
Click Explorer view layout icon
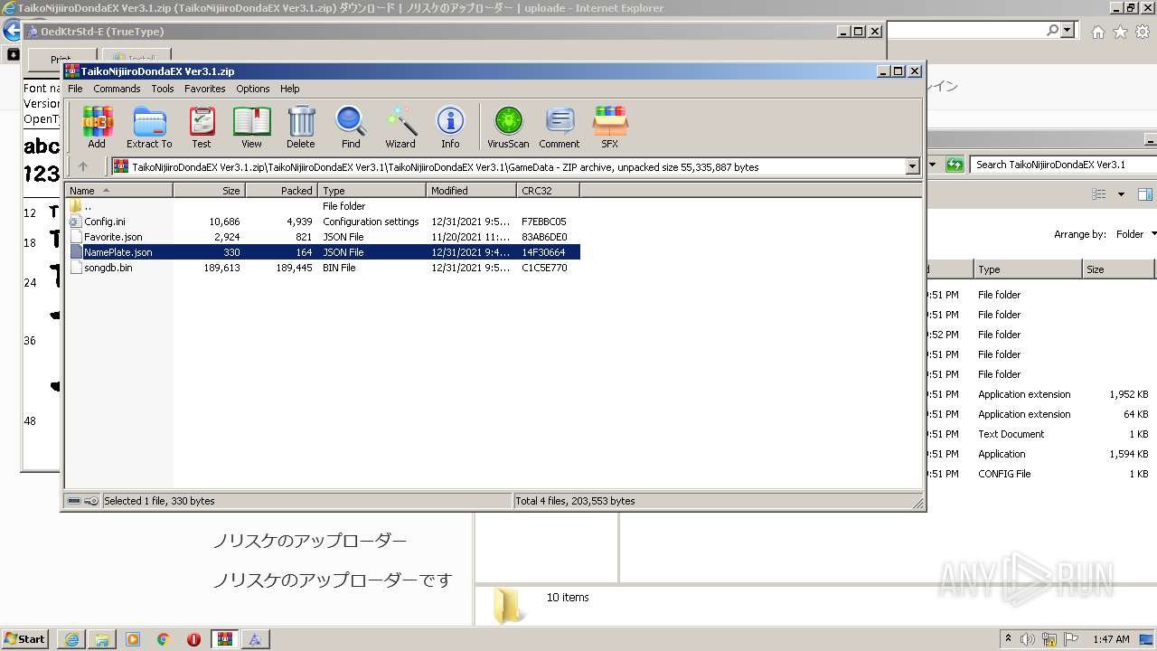coord(1099,194)
